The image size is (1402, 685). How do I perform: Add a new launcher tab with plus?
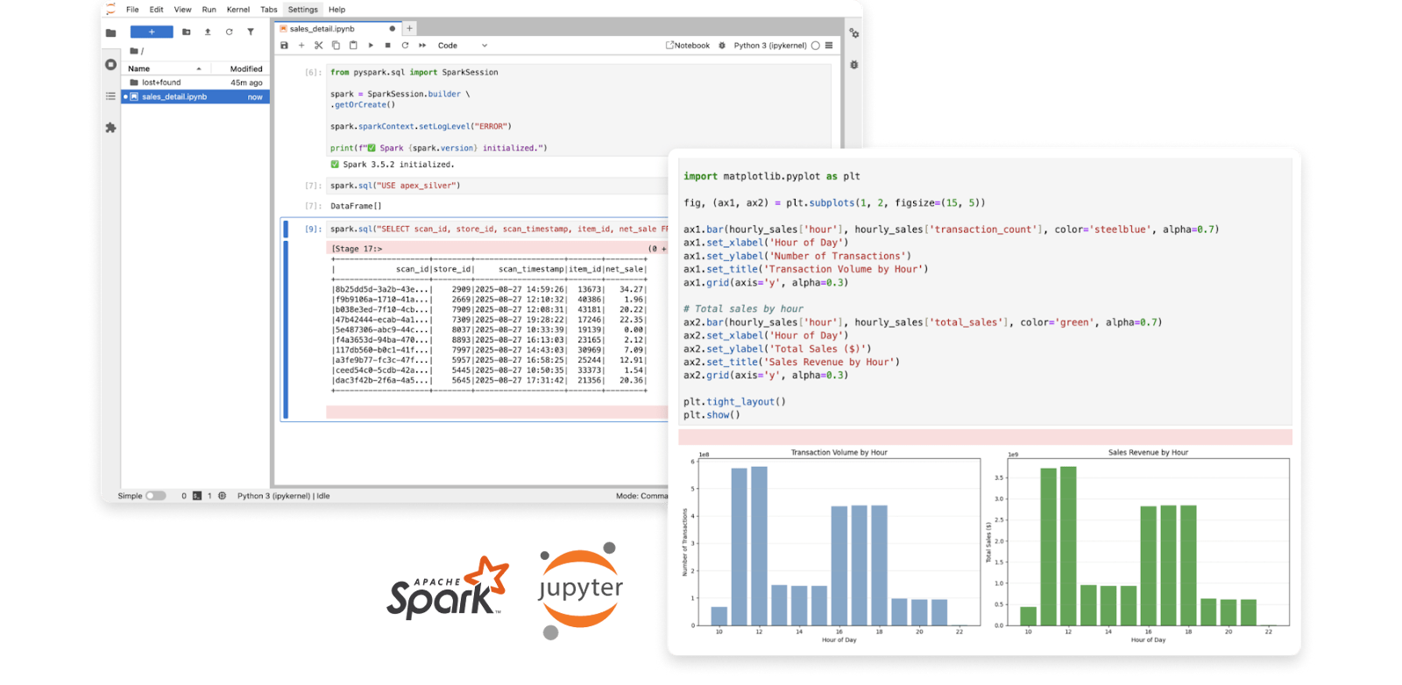click(409, 29)
